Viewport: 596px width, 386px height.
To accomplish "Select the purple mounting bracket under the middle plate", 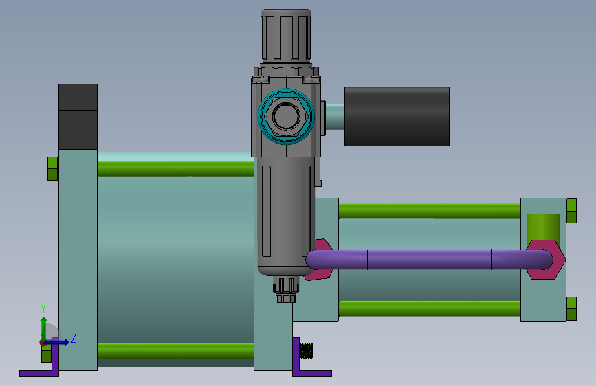I will click(312, 374).
